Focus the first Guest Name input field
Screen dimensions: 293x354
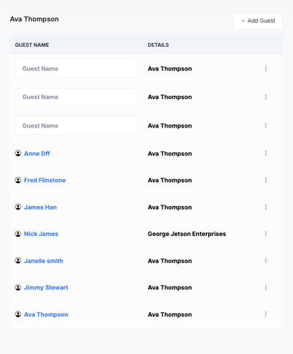[x=76, y=69]
